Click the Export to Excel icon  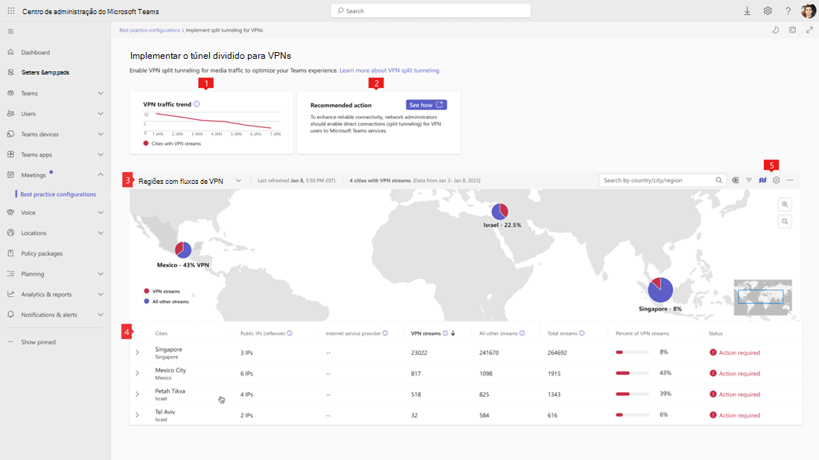tap(735, 180)
